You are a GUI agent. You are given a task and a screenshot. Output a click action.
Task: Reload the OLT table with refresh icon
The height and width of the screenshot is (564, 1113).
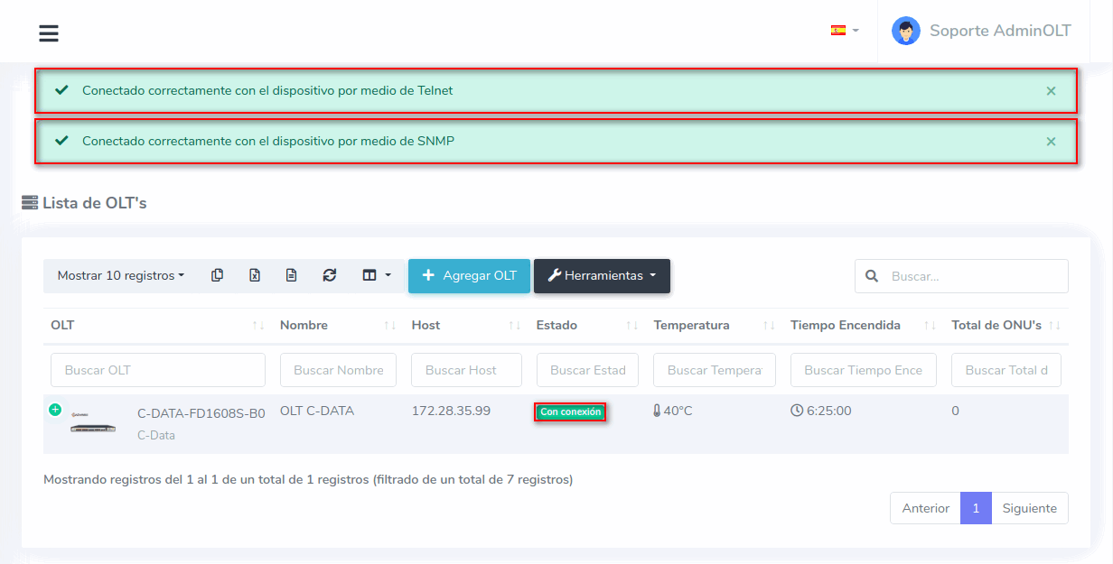(x=330, y=275)
